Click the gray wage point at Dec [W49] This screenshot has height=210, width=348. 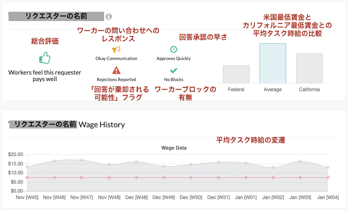tap(164, 166)
